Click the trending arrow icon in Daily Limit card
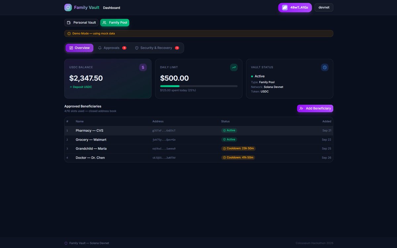The image size is (397, 248). point(234,67)
